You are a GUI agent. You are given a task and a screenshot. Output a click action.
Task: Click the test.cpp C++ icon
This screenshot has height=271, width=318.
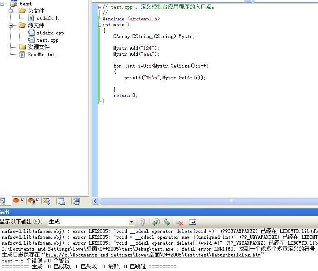(x=31, y=40)
